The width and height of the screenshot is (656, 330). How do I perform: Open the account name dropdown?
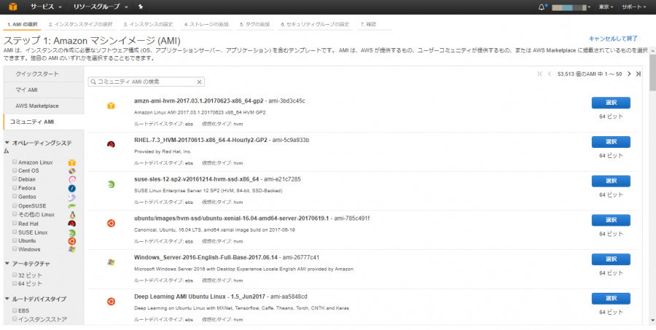(571, 7)
